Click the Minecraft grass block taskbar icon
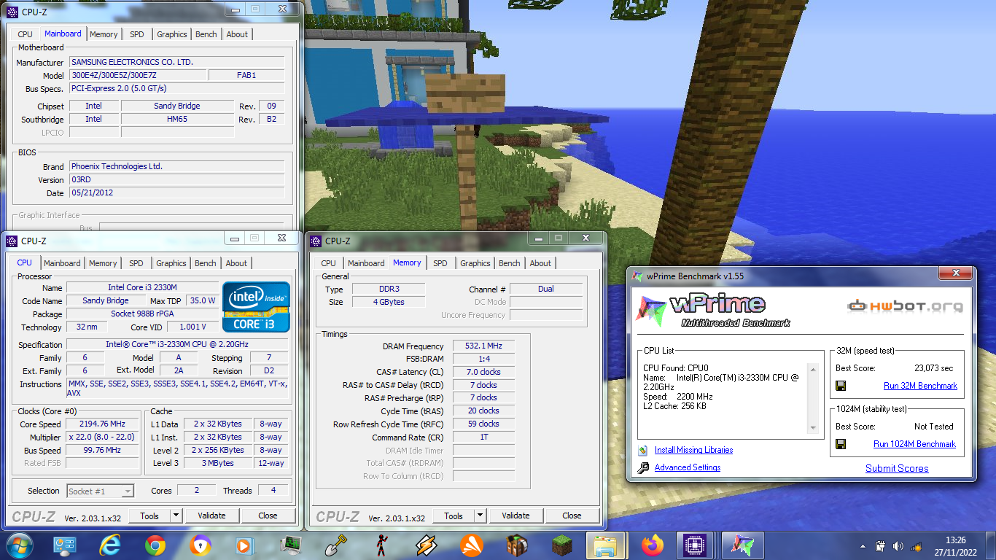The image size is (996, 560). (562, 545)
